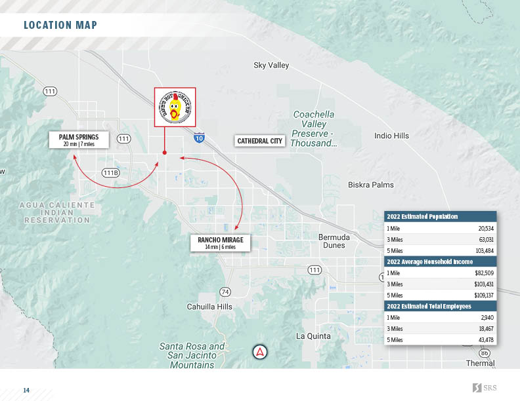Click the $82,509 income value
Image resolution: width=520 pixels, height=401 pixels.
coord(484,273)
